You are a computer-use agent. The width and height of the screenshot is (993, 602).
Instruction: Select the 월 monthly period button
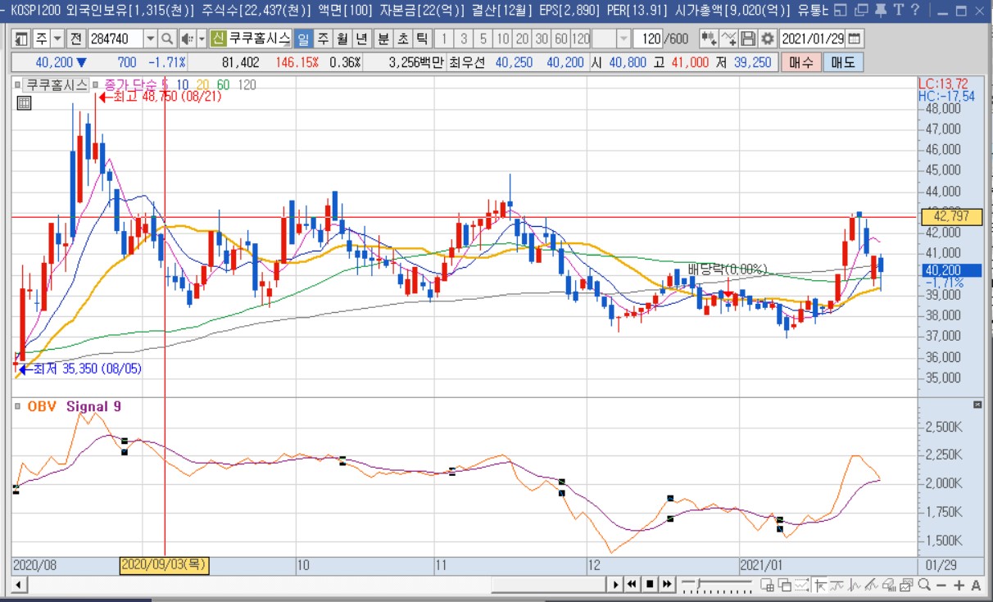[x=341, y=39]
